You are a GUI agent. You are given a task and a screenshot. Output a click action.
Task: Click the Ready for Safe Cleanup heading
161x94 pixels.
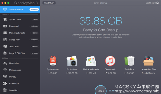coord(101,30)
